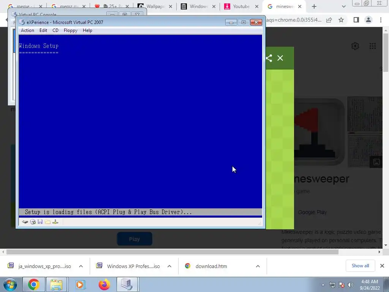The width and height of the screenshot is (389, 292).
Task: Click the network adapter status icon
Action: pyautogui.click(x=55, y=222)
